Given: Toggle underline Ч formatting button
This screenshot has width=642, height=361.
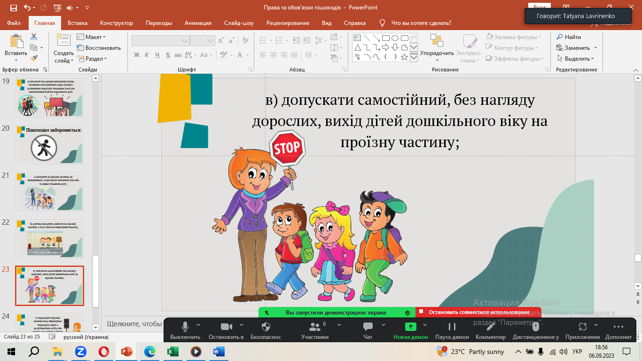Looking at the screenshot, I should coord(157,55).
